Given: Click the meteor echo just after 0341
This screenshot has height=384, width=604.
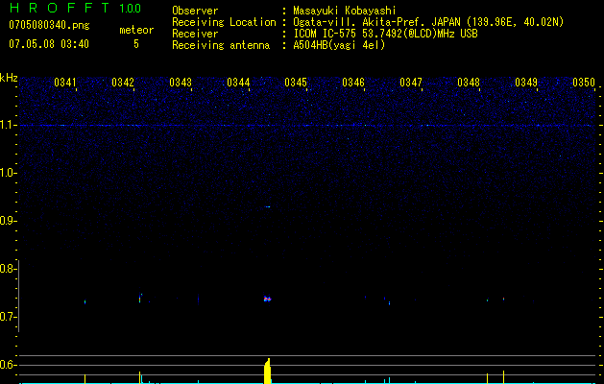Looking at the screenshot, I should pyautogui.click(x=85, y=302).
